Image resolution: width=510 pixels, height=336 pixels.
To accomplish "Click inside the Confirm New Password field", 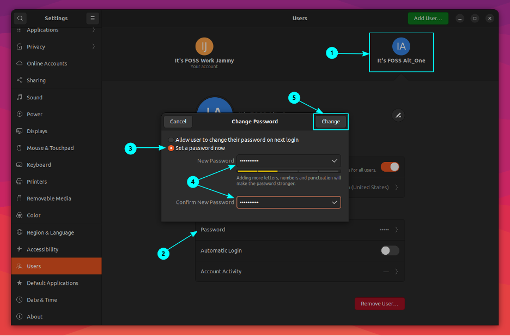I will click(x=283, y=202).
